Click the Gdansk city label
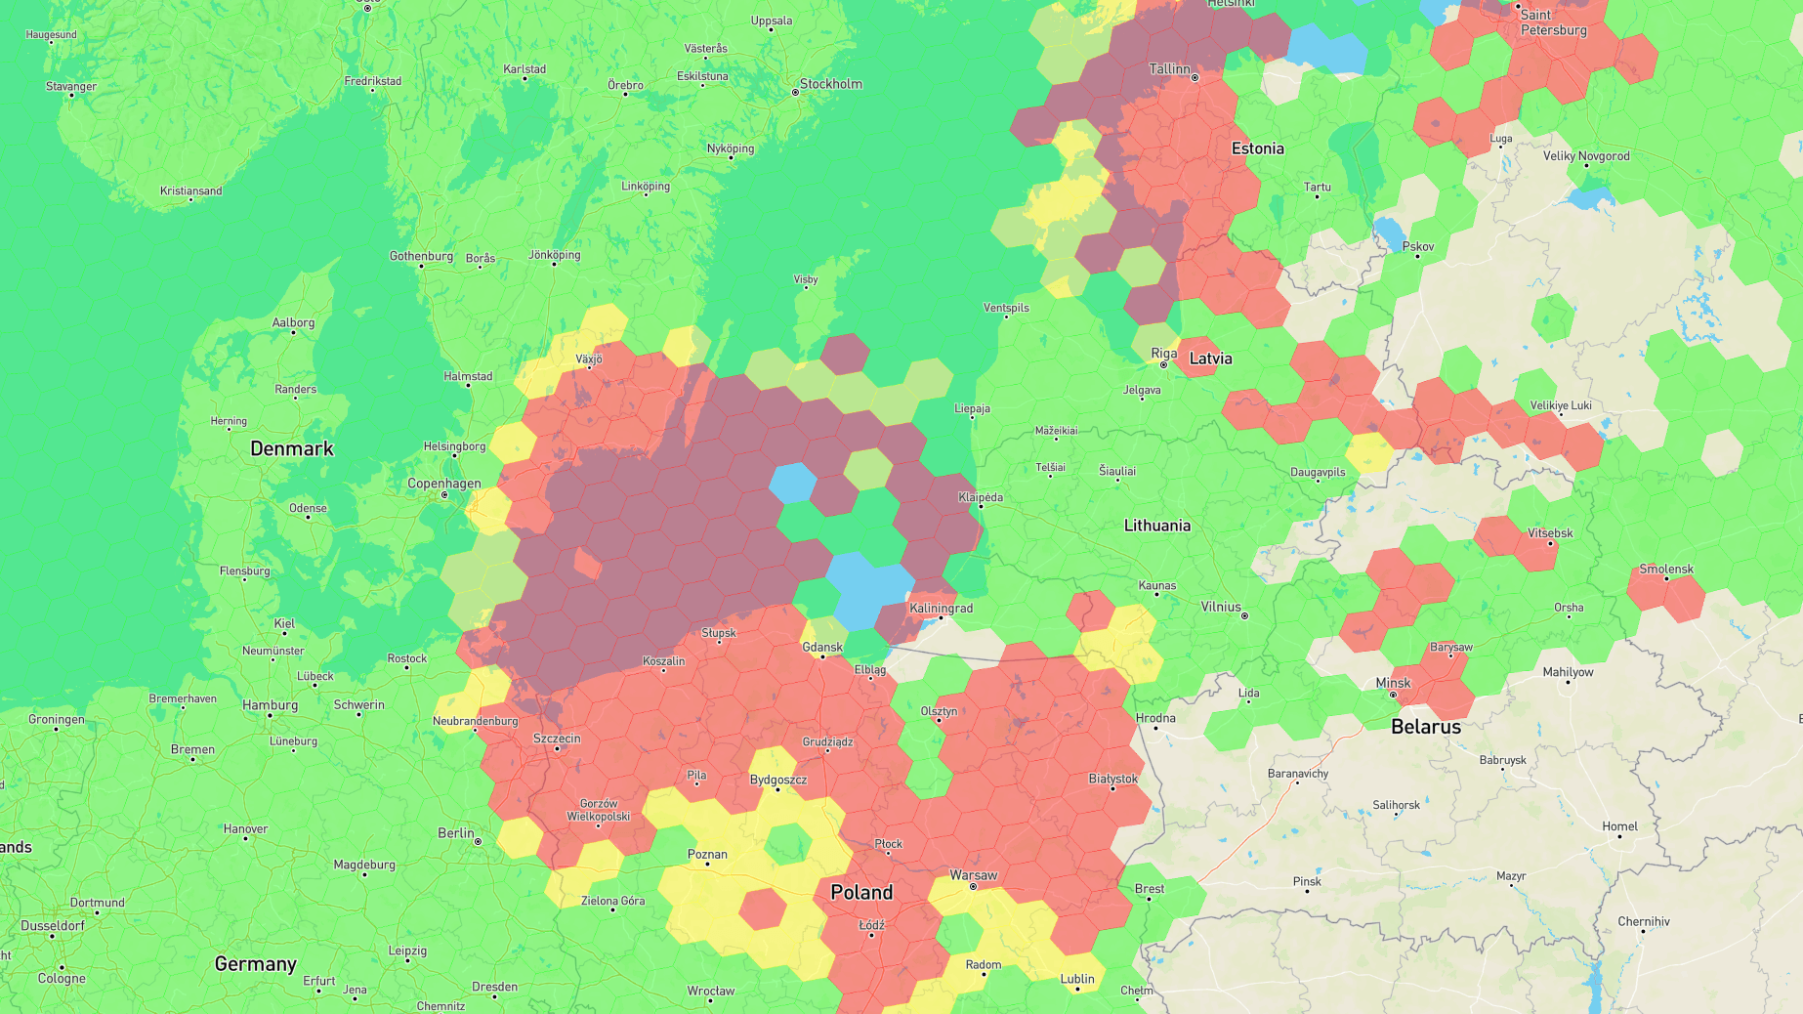 pyautogui.click(x=822, y=648)
